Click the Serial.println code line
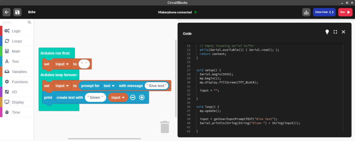355x141 pixels. tap(250, 123)
